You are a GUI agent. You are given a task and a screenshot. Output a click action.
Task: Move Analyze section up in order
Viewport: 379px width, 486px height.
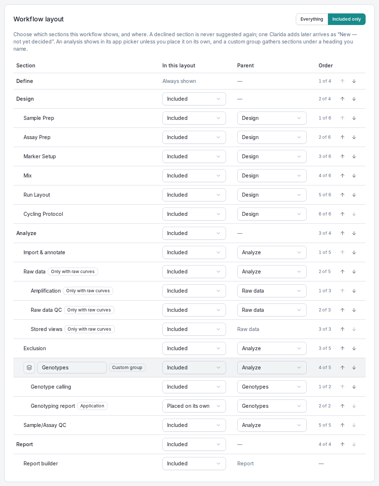click(342, 233)
